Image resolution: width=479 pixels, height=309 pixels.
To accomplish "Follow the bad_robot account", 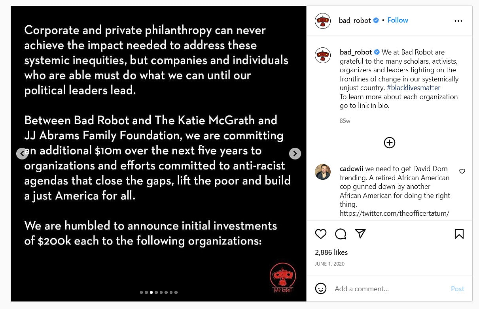I will [x=398, y=20].
